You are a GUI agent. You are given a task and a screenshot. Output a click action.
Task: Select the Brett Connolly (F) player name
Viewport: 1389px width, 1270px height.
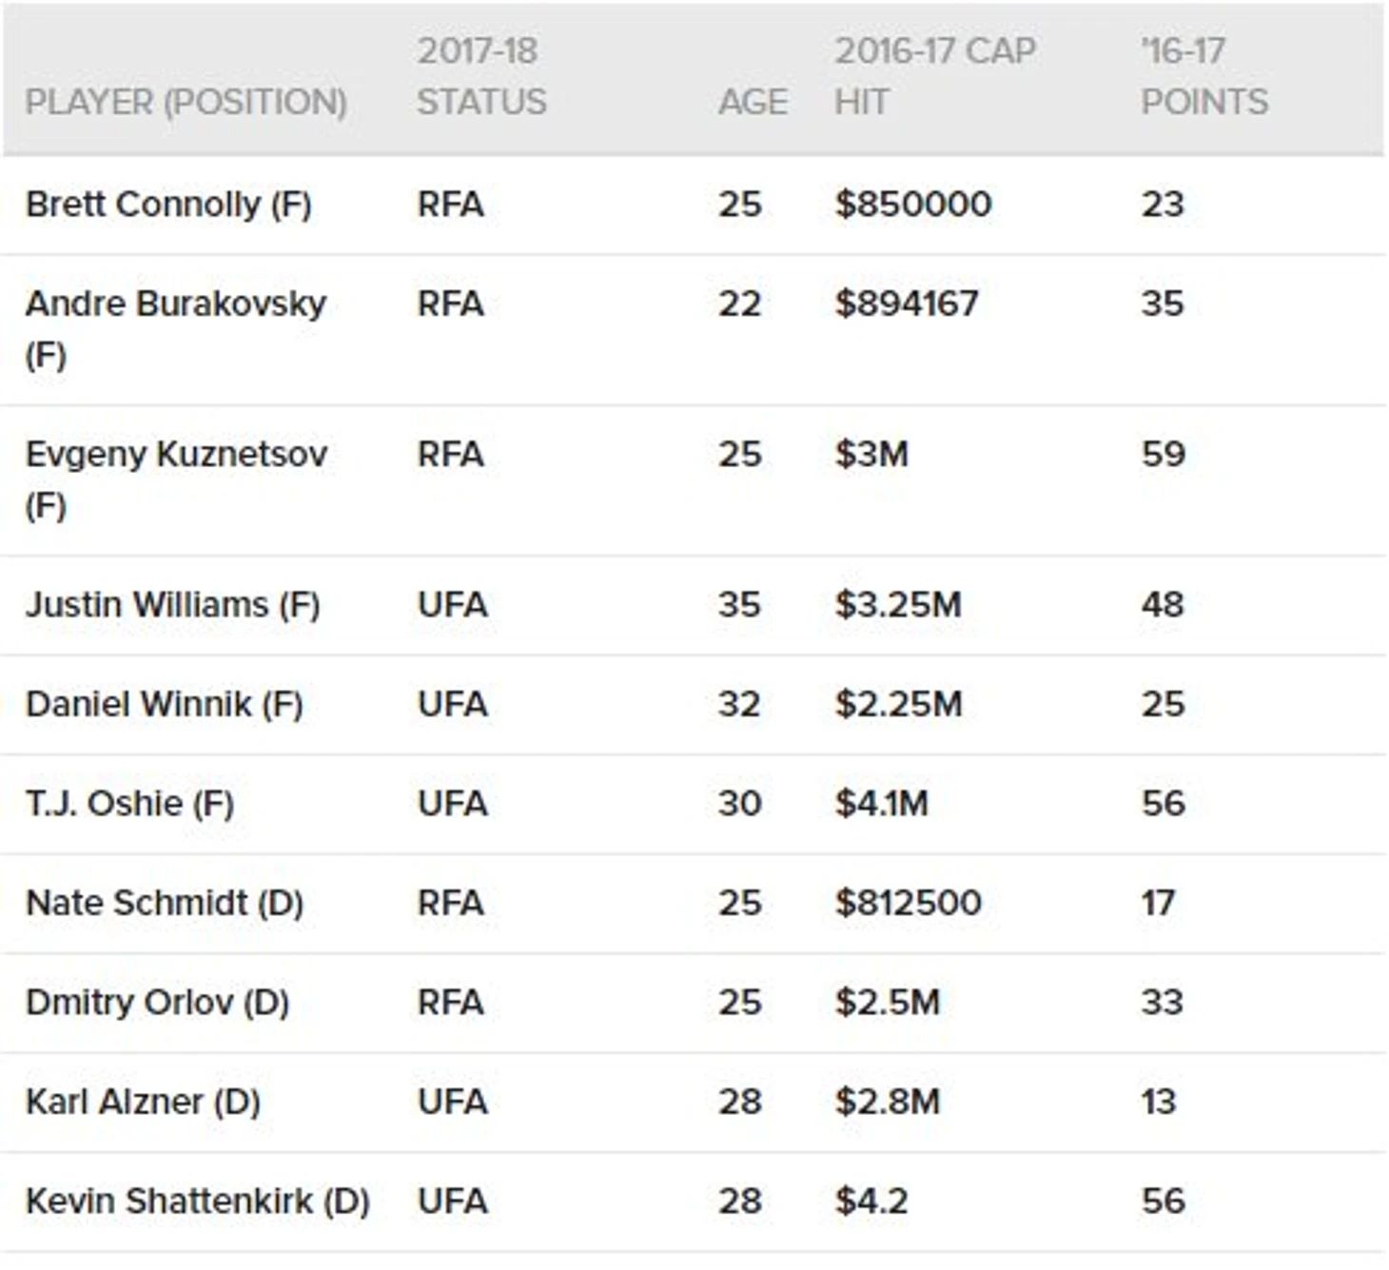click(x=168, y=205)
